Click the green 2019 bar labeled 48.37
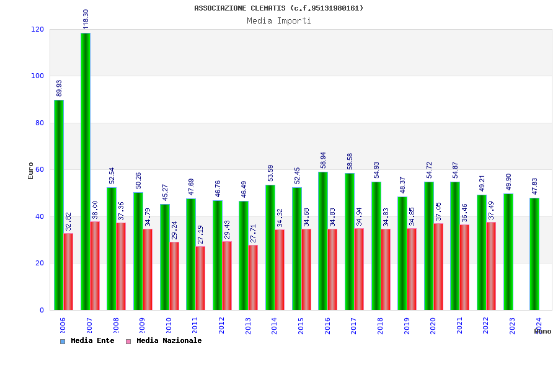The image size is (558, 372). (402, 254)
